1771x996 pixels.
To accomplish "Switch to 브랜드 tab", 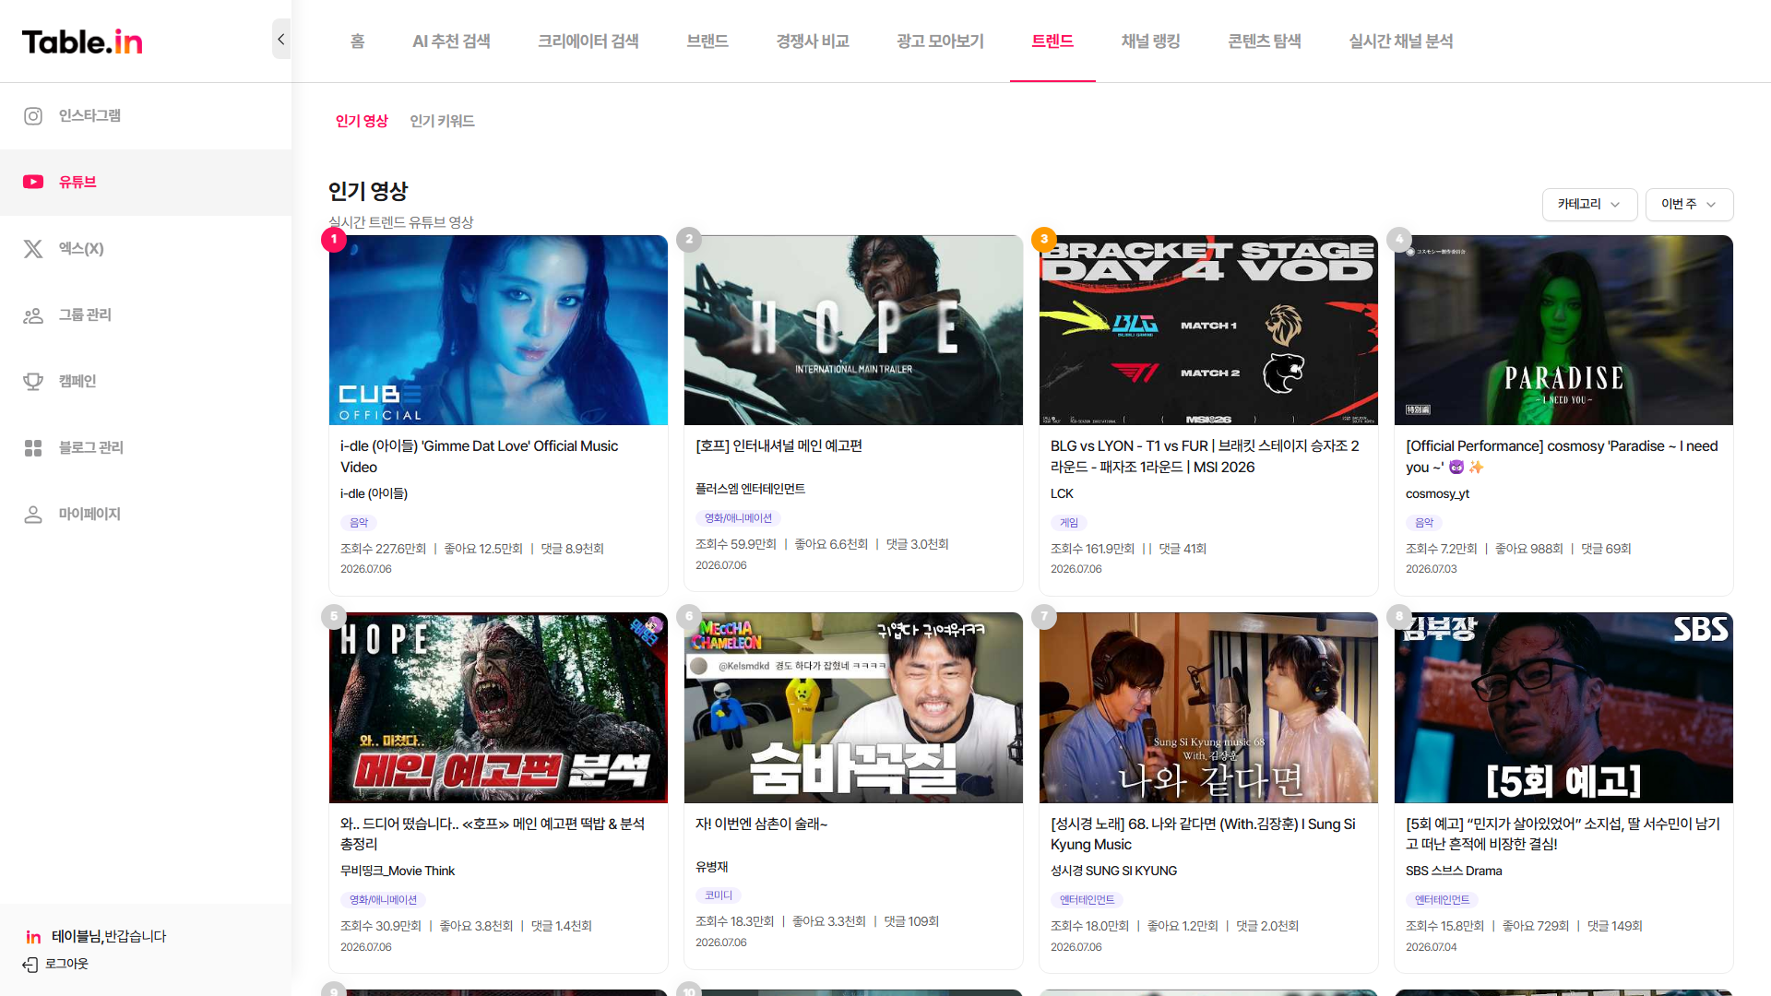I will coord(707,41).
